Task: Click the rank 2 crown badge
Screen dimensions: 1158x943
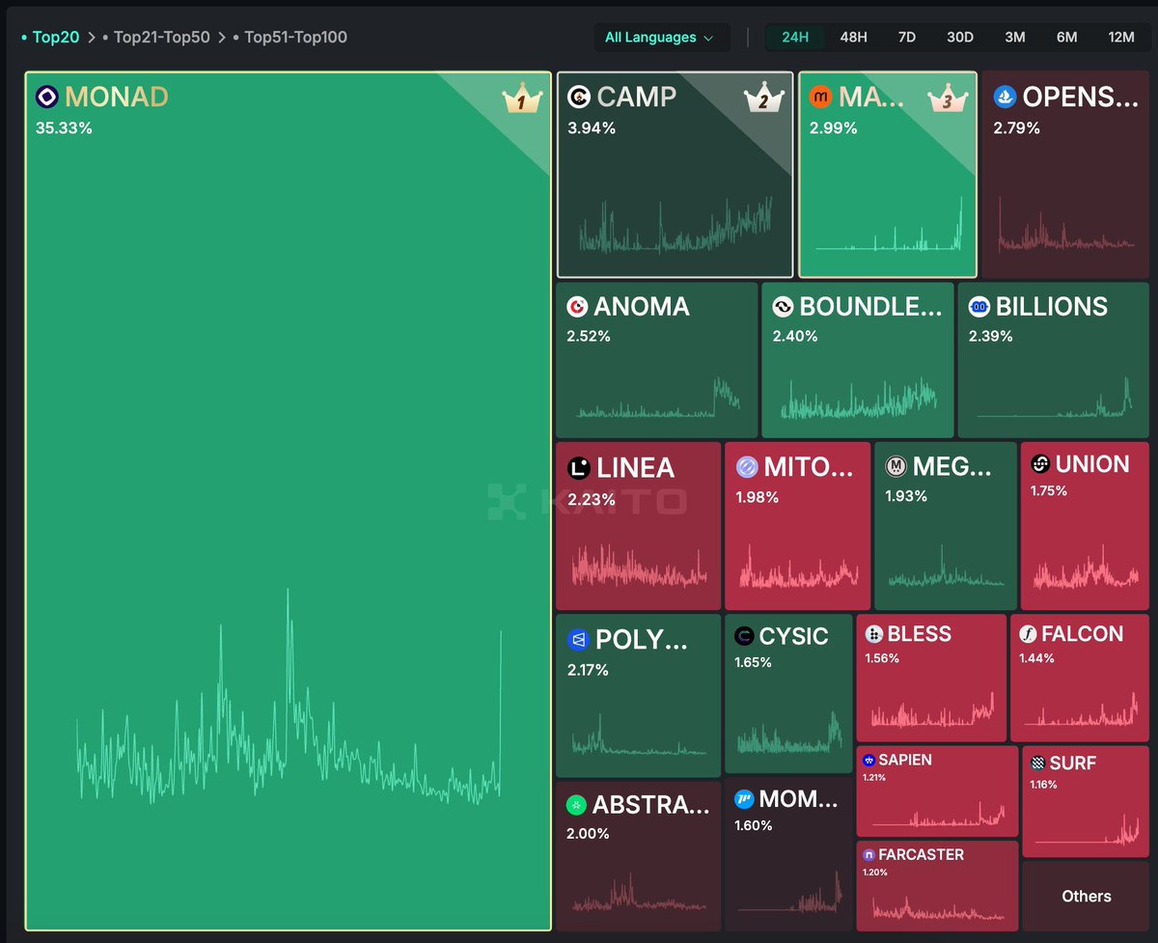Action: [762, 98]
